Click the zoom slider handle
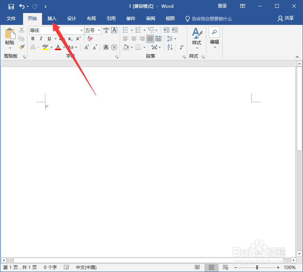This screenshot has height=272, width=303. tap(257, 268)
